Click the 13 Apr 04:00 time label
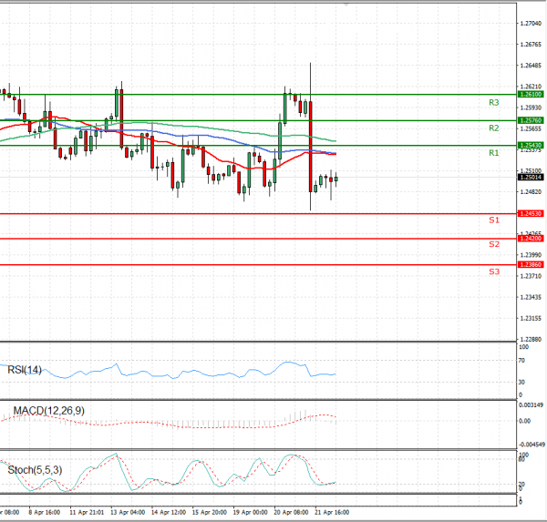547x522 pixels. tap(128, 512)
